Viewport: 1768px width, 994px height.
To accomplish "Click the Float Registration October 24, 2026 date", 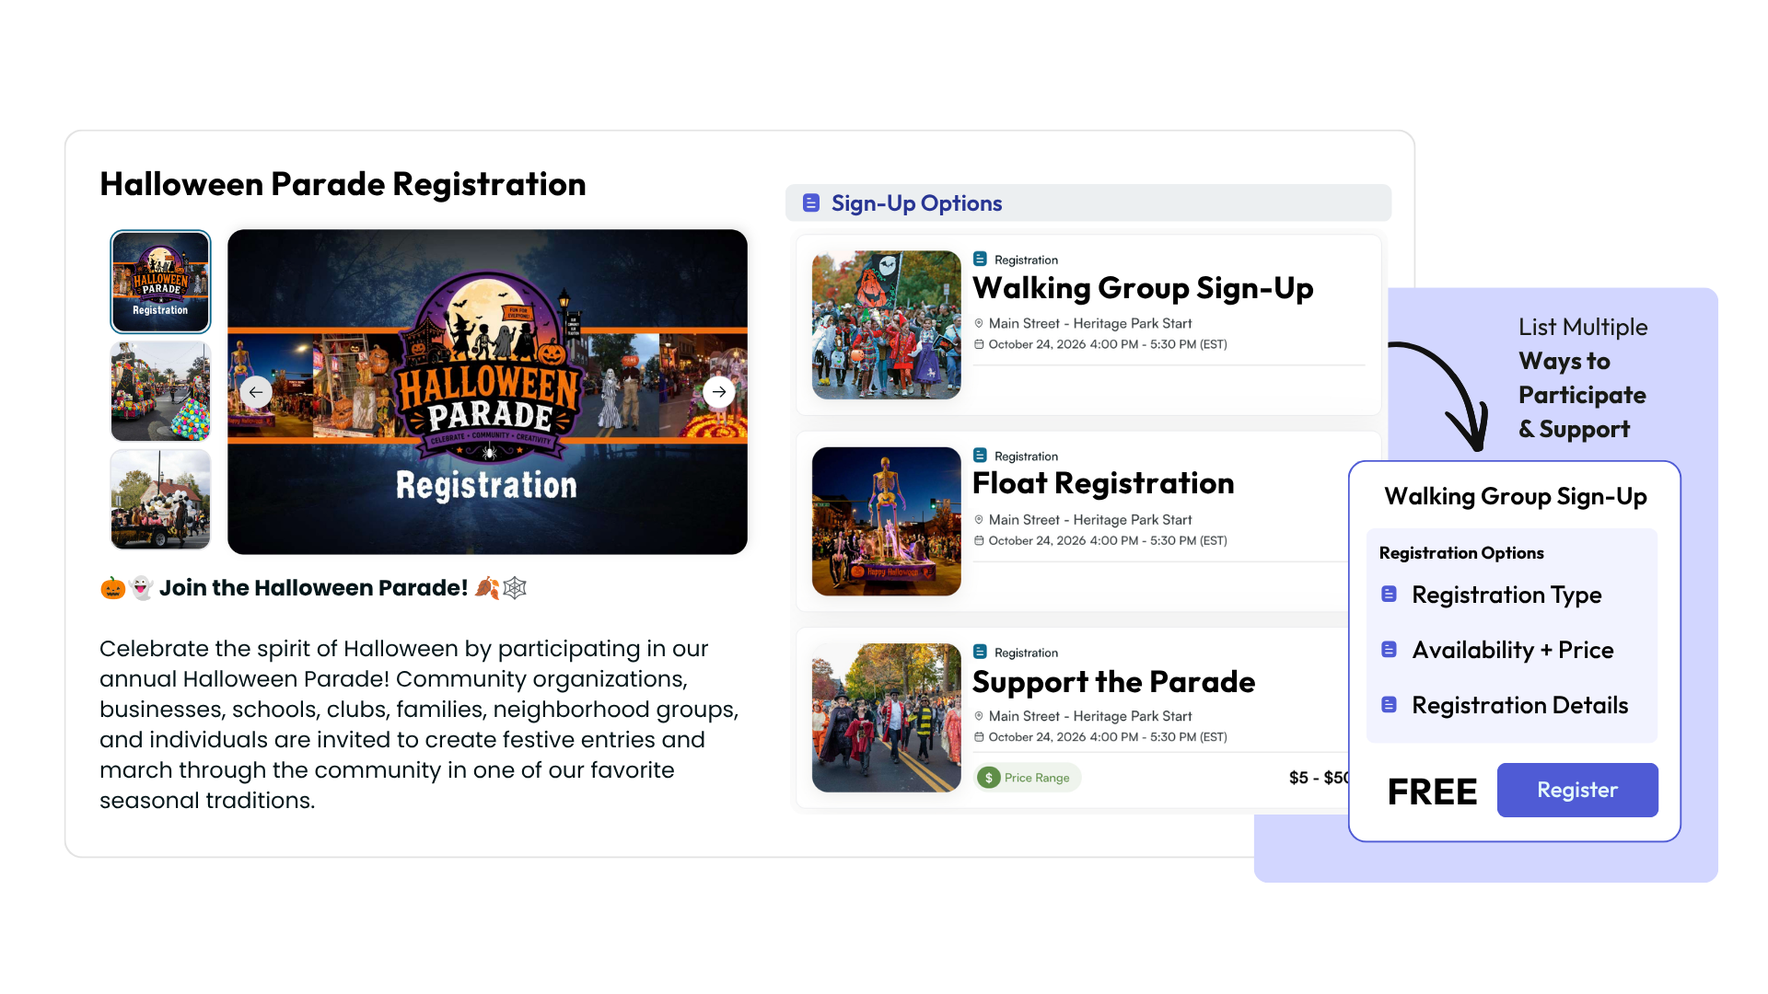I will pyautogui.click(x=1108, y=541).
